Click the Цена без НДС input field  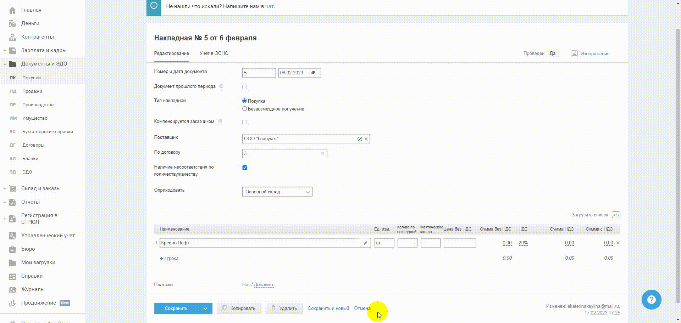(460, 243)
